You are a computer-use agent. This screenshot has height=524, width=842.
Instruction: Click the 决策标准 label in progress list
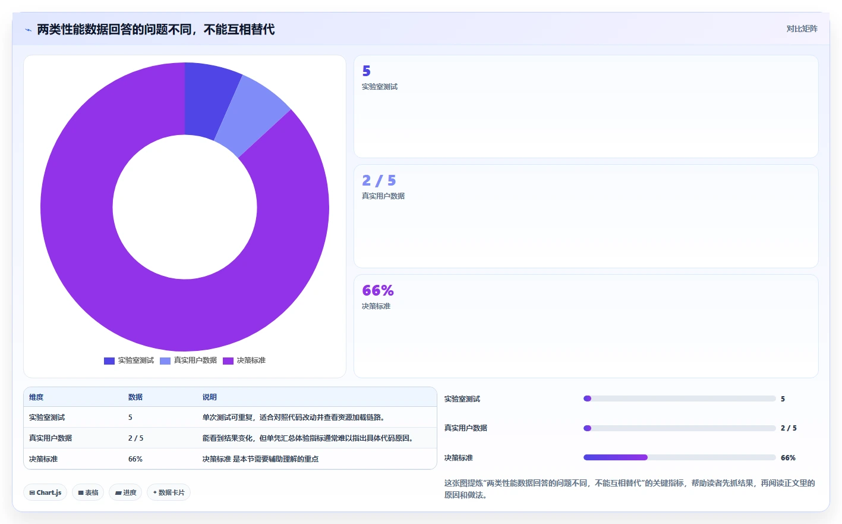coord(459,458)
